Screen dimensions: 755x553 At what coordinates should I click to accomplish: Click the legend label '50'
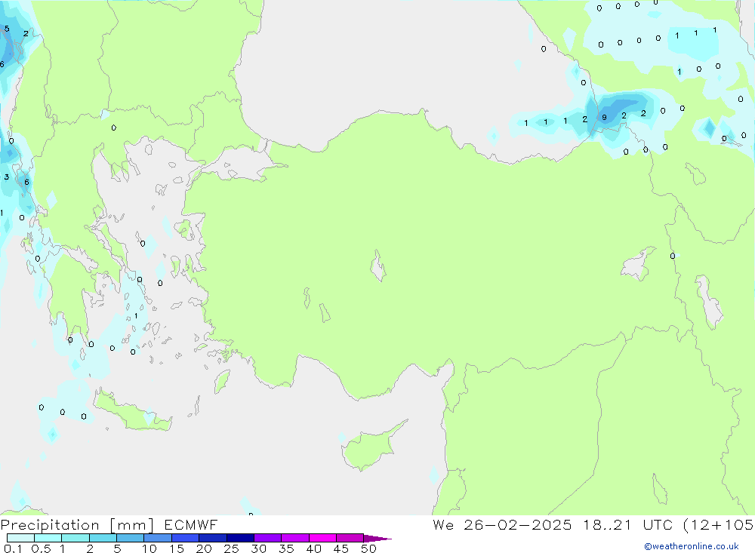pos(368,548)
